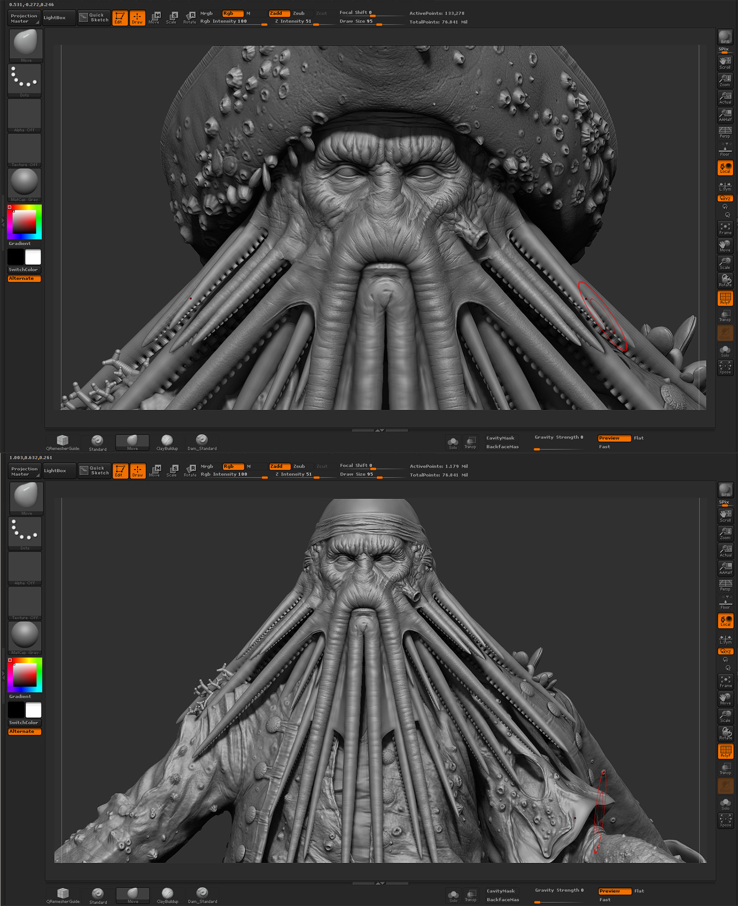Open the Texture Off picker in upper window
This screenshot has height=906, width=738.
pyautogui.click(x=25, y=150)
